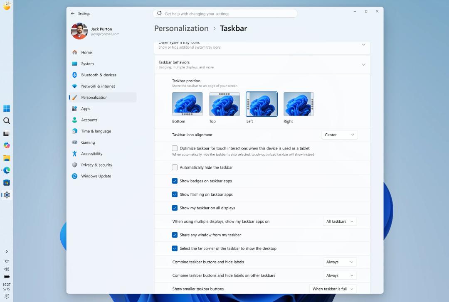Uncheck Share any window from my taskbar
This screenshot has height=302, width=449.
pos(175,235)
